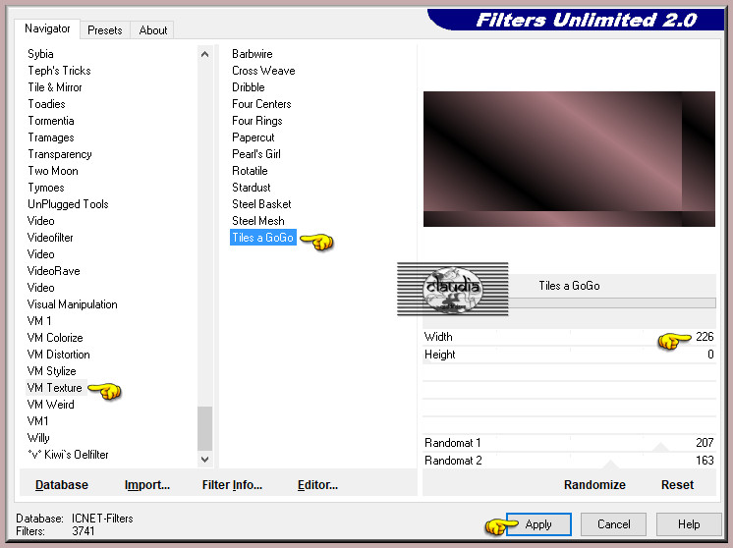Screen dimensions: 733x548
Task: Choose the Dribble filter
Action: click(x=249, y=87)
